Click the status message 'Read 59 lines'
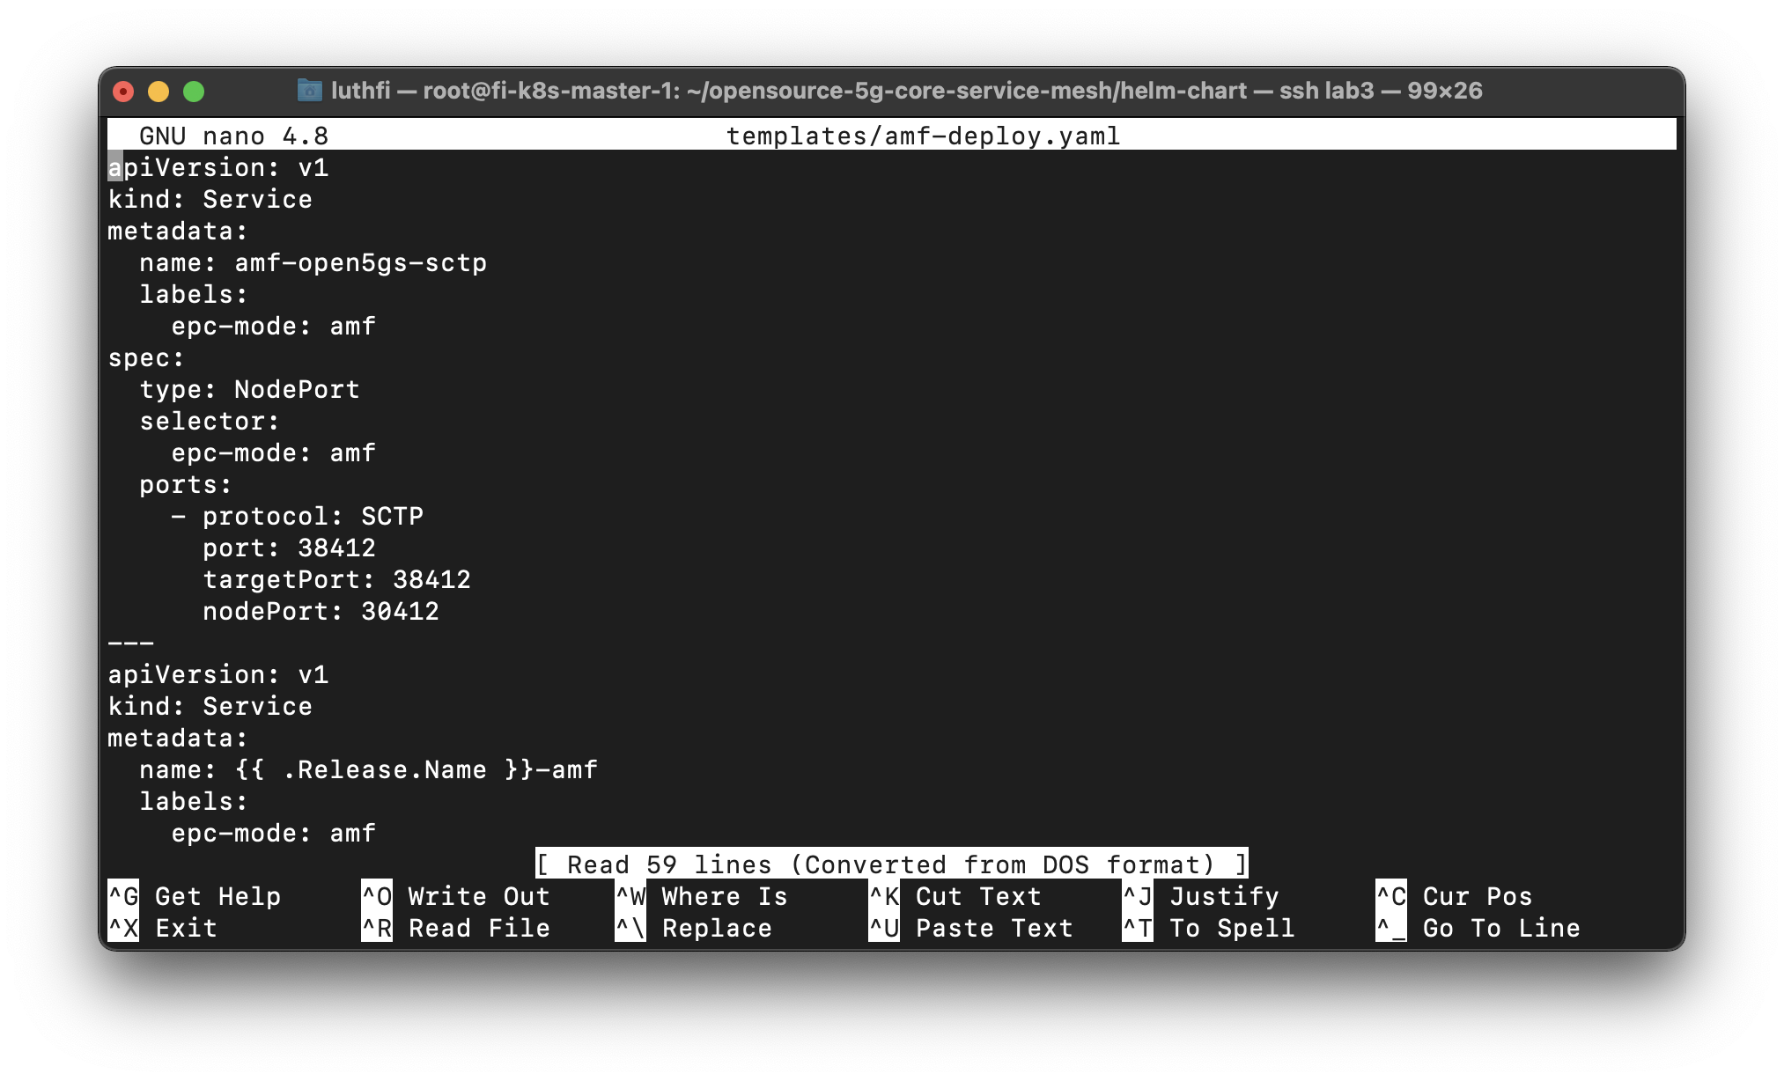The width and height of the screenshot is (1784, 1081). [x=669, y=864]
